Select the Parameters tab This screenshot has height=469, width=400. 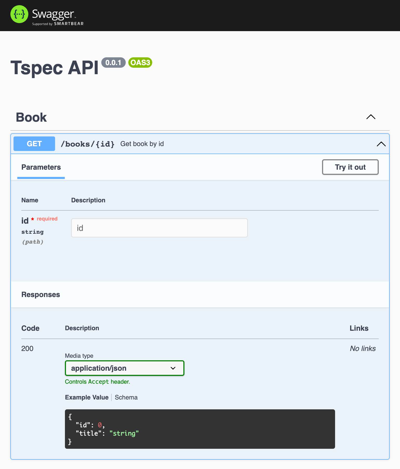41,167
